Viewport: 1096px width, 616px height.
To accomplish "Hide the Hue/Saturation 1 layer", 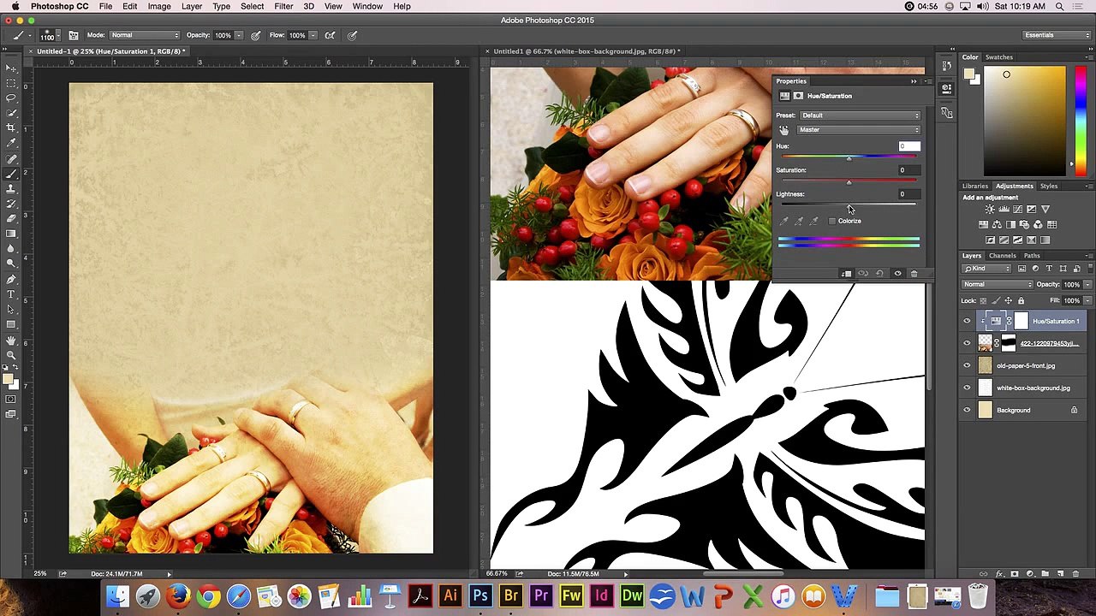I will click(968, 322).
